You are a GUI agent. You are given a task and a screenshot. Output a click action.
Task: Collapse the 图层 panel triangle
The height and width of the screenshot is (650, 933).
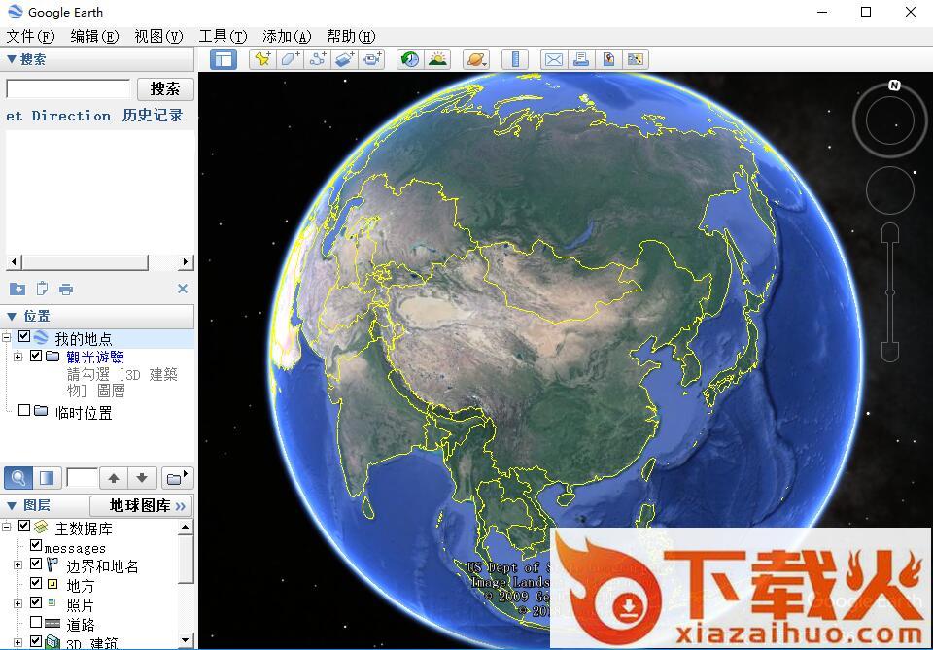[12, 505]
